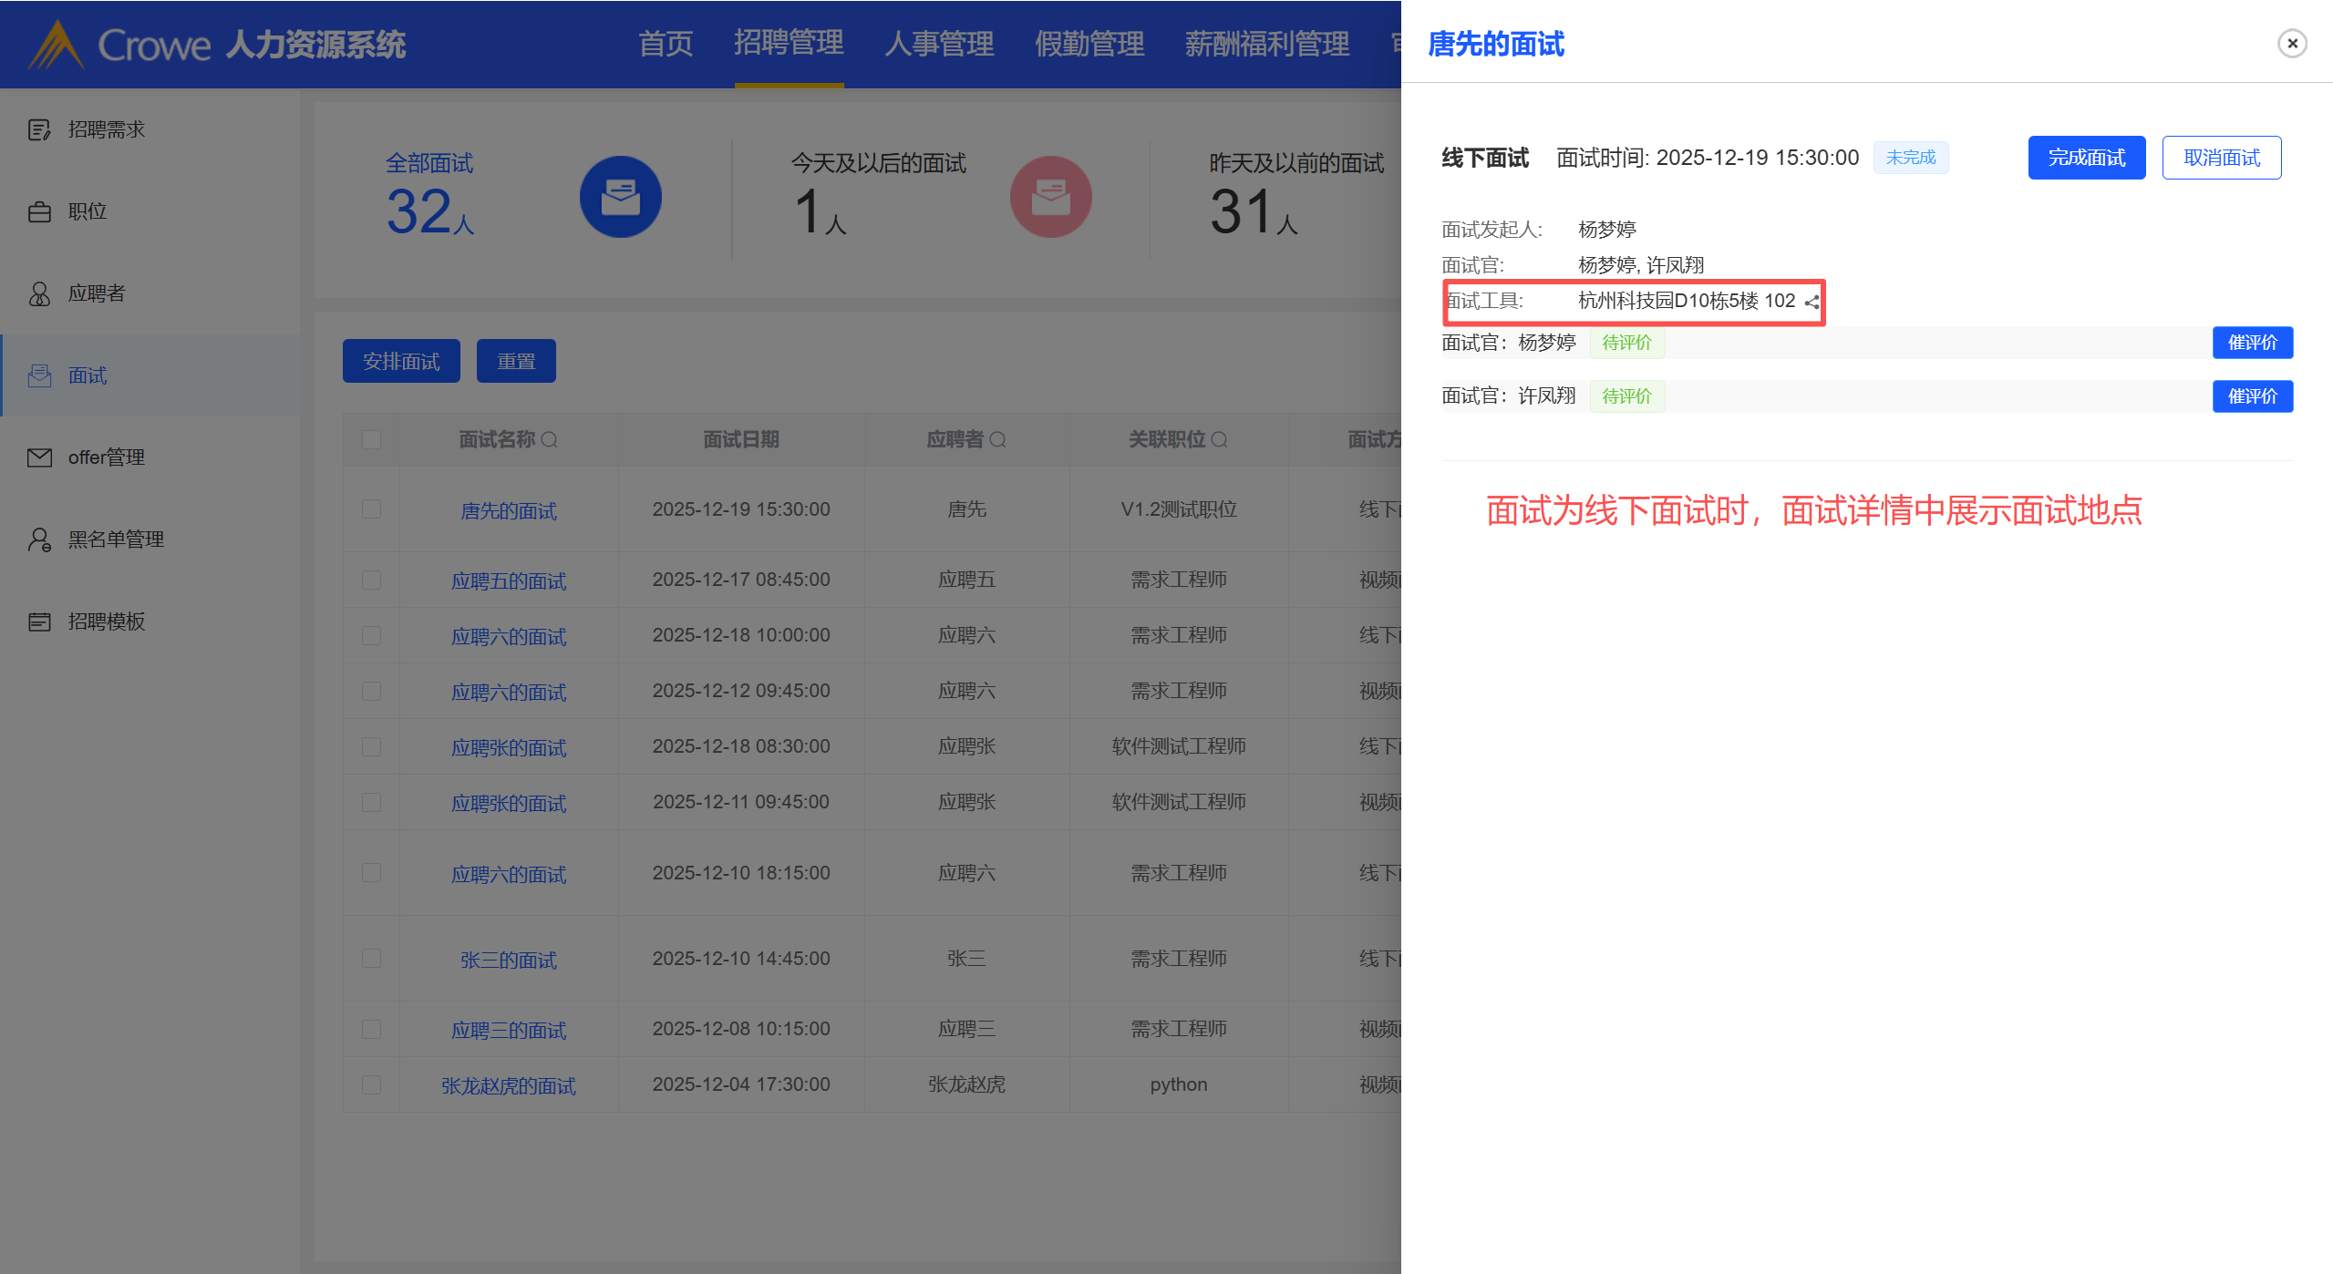Open 招聘需求 in the sidebar
Image resolution: width=2333 pixels, height=1274 pixels.
point(106,129)
